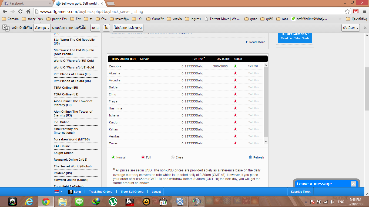Open the อังกฤษ language dropdown
This screenshot has width=369, height=207.
tap(42, 28)
